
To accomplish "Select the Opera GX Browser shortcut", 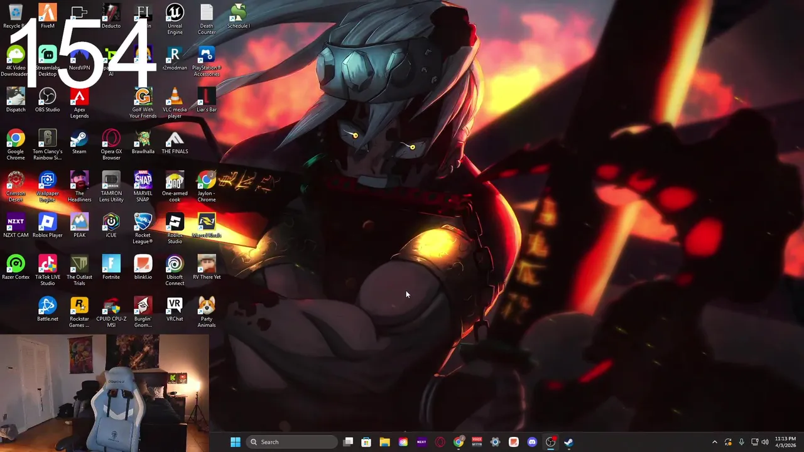I will 111,145.
